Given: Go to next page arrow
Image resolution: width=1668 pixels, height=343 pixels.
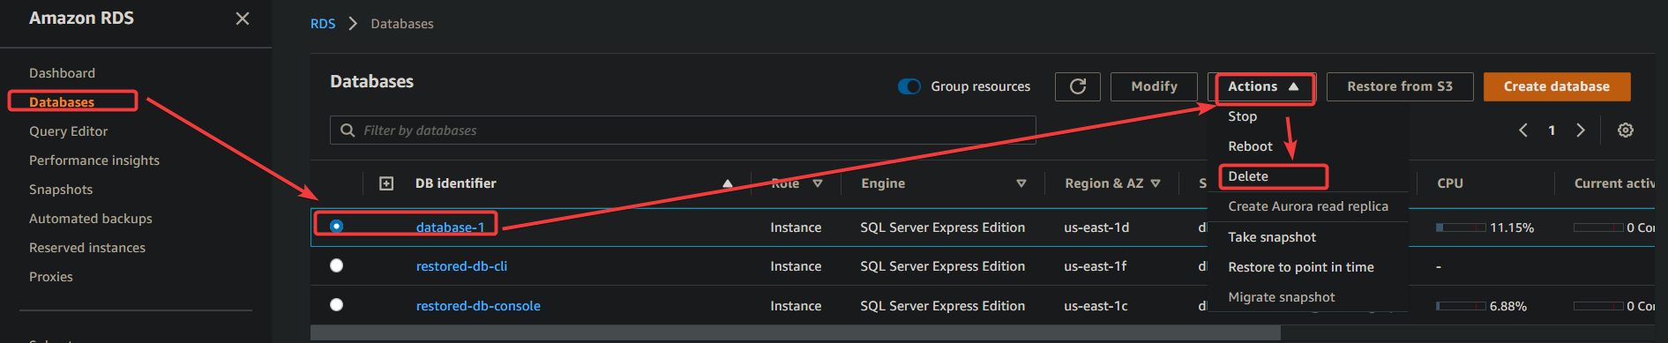Looking at the screenshot, I should point(1581,130).
